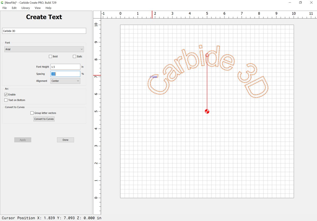Select the Carbide 3D text input field

44,31
